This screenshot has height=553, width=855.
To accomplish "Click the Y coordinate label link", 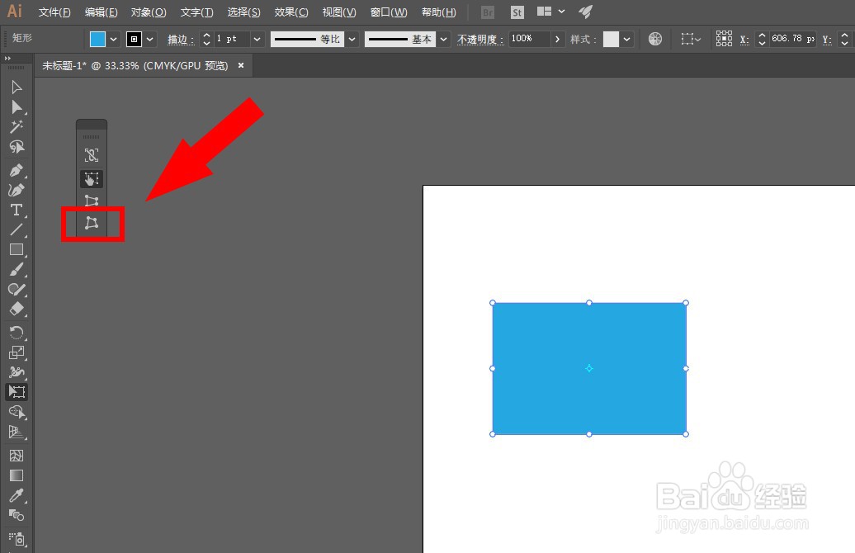I will click(827, 40).
